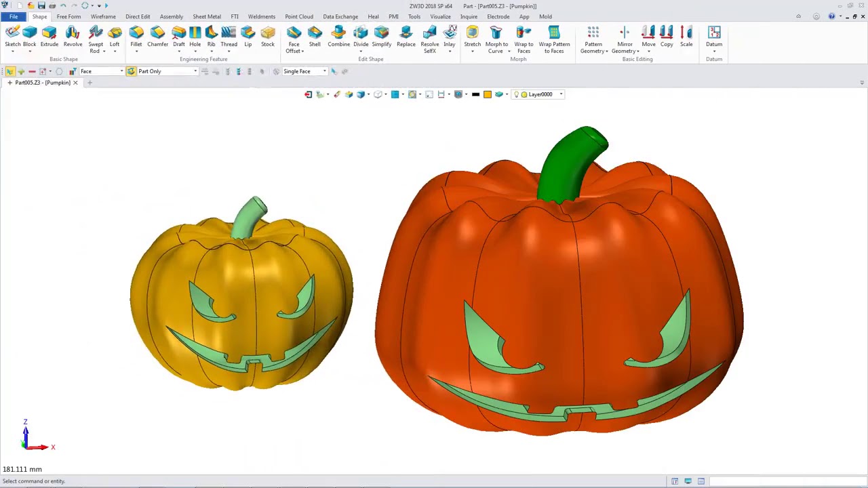Click the Shell tool
868x488 pixels.
(x=315, y=37)
